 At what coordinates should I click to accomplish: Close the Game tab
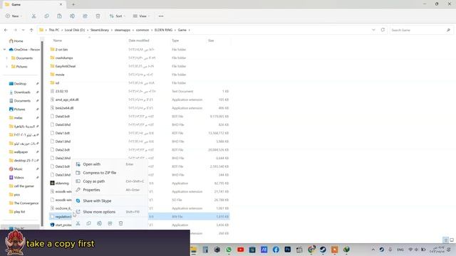click(x=61, y=4)
